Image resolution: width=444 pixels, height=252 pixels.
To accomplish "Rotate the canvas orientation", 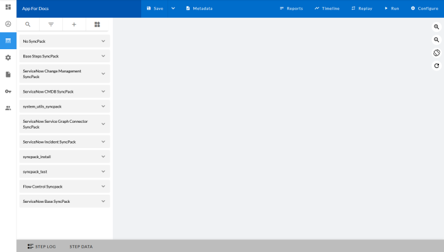I will click(436, 53).
